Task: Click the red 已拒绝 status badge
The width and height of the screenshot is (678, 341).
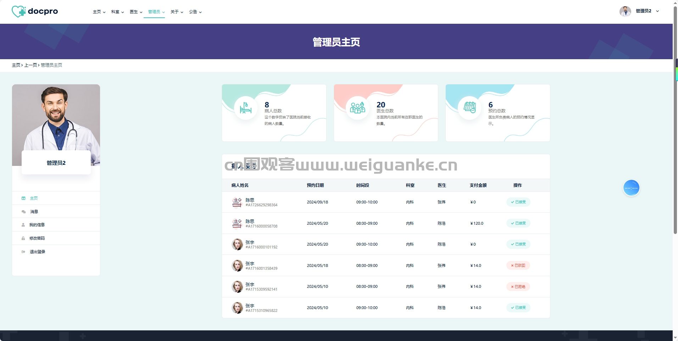Action: point(518,286)
